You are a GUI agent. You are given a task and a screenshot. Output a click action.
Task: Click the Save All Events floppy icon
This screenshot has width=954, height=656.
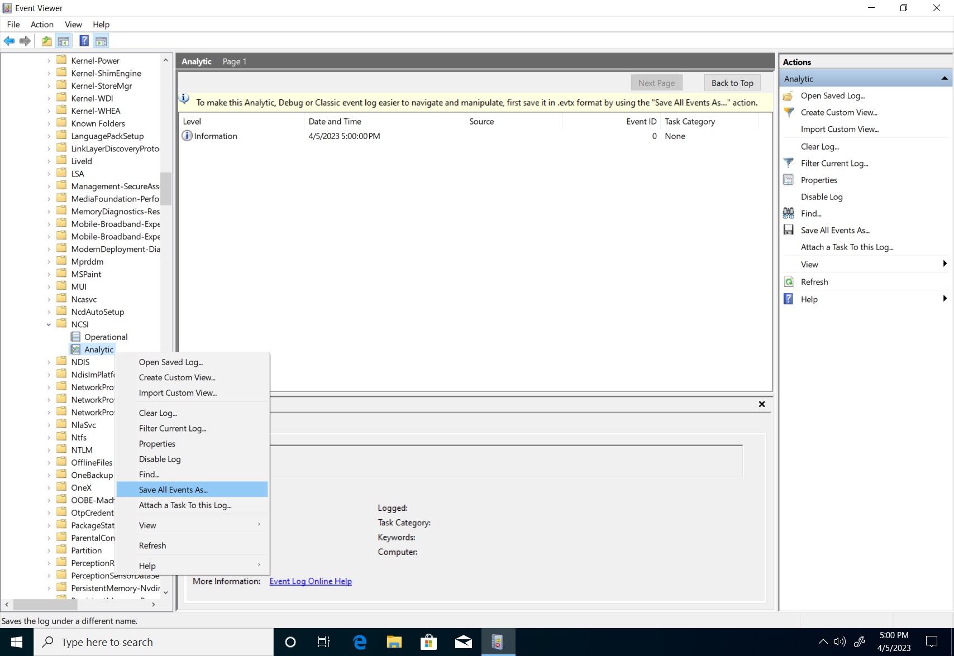[x=788, y=230]
